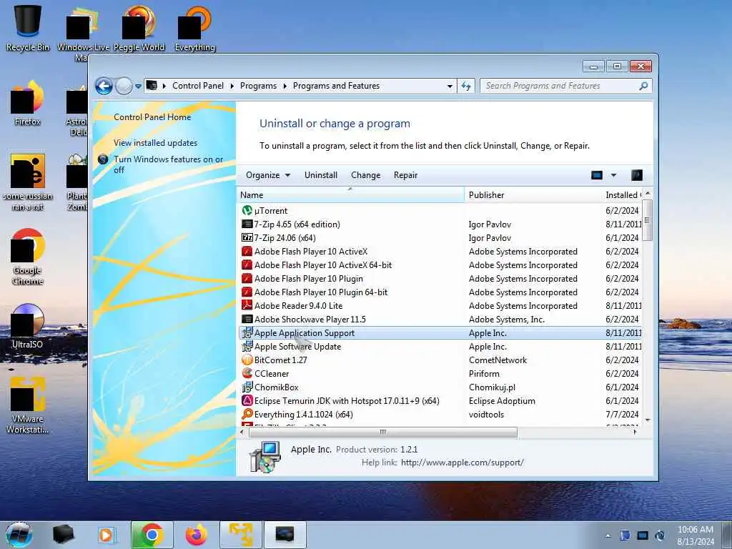This screenshot has width=732, height=549.
Task: Expand the view options dropdown arrow
Action: pyautogui.click(x=613, y=175)
